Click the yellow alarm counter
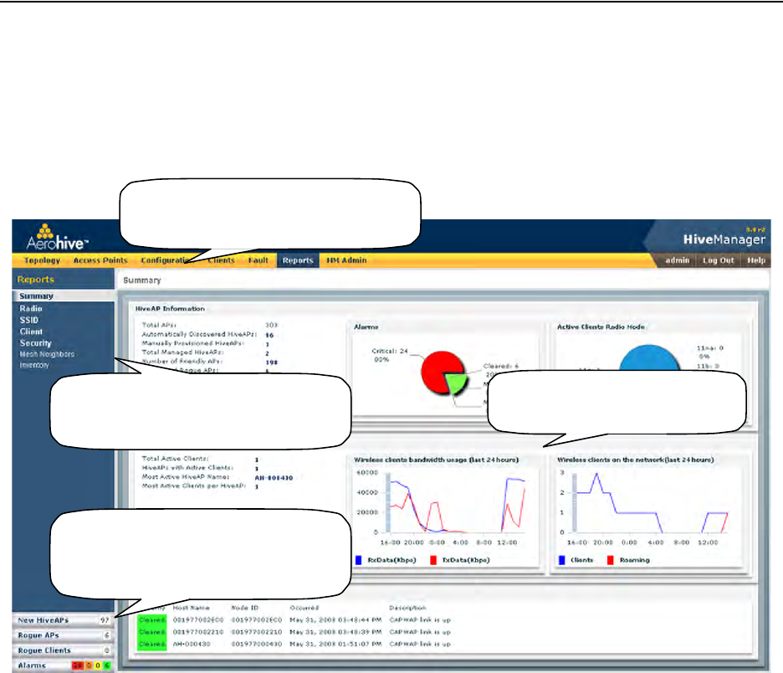 [98, 665]
